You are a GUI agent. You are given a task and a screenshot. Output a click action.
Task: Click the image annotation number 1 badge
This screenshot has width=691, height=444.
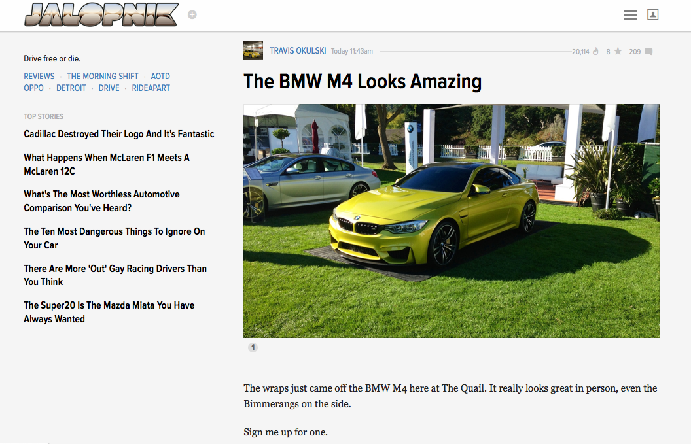(253, 347)
